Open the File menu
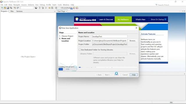 [x=2, y=5]
